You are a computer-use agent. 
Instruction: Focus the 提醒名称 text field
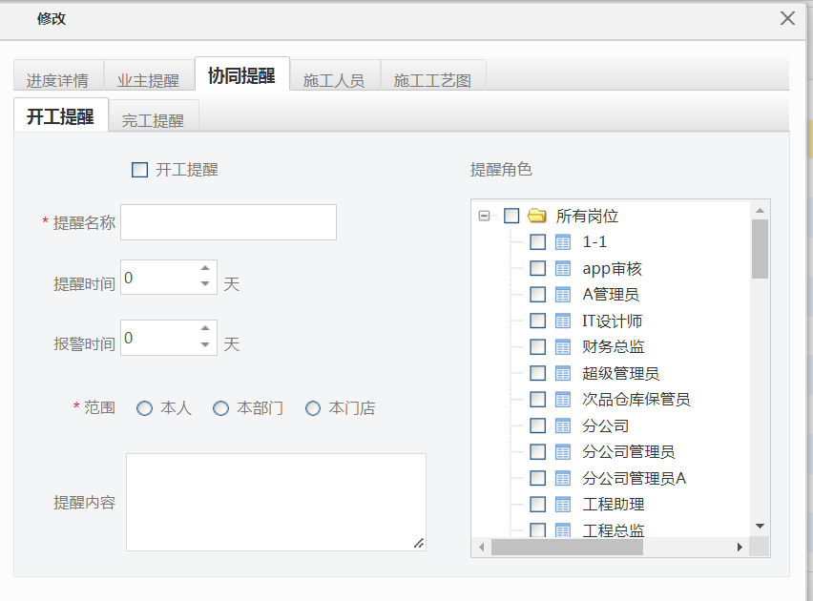pos(228,222)
